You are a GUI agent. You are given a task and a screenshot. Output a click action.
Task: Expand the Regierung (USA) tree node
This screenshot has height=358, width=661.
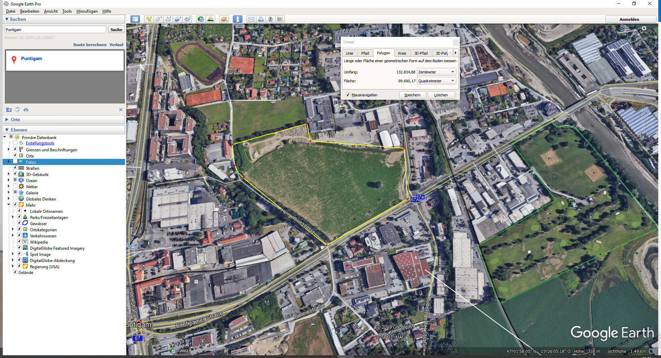(13, 266)
